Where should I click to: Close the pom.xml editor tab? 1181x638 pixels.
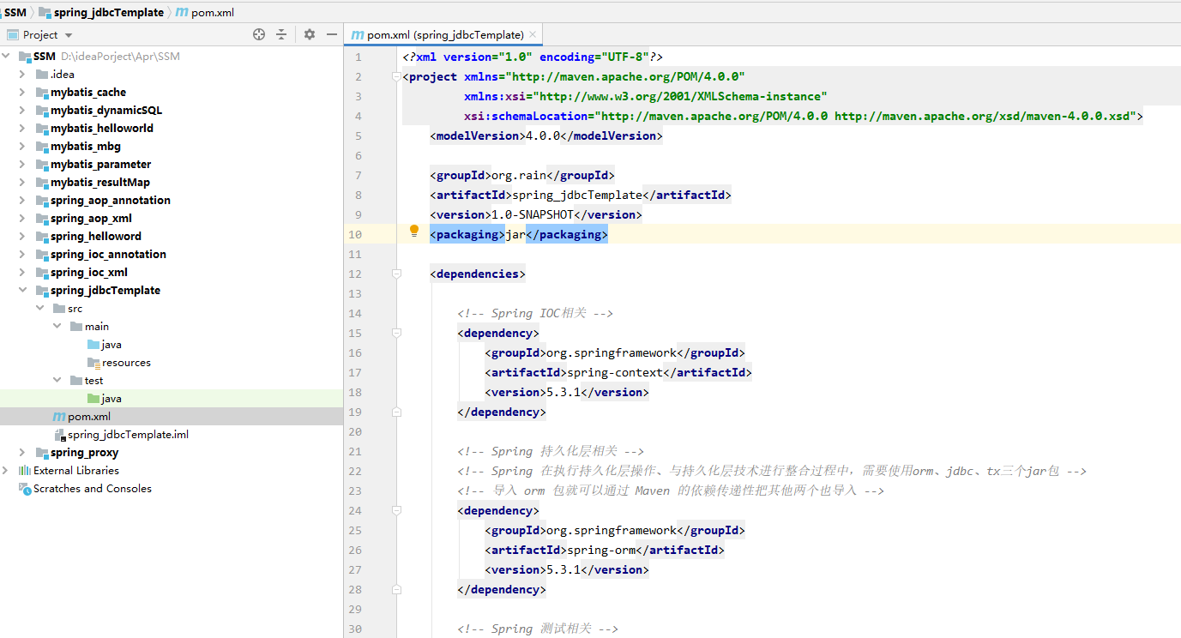533,34
